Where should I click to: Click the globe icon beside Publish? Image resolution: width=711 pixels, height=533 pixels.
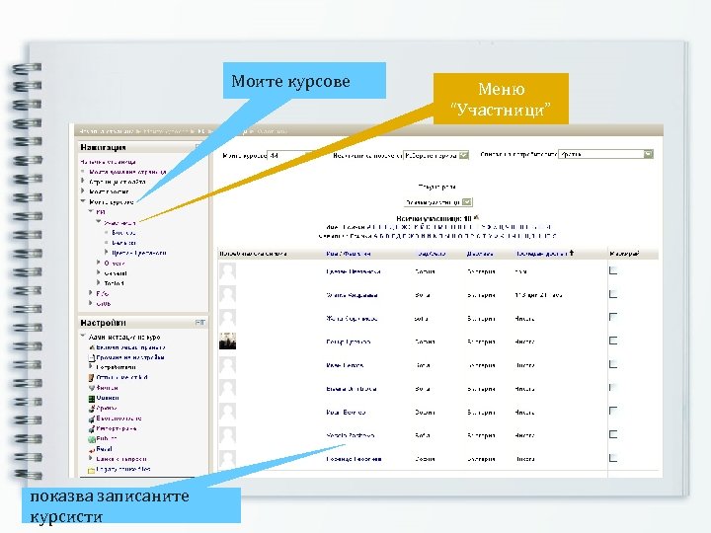point(91,439)
